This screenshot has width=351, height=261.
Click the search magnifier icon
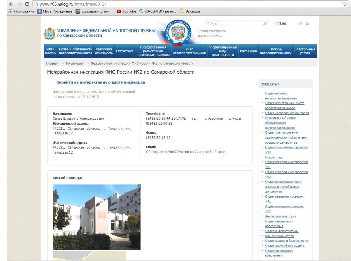[x=266, y=23]
